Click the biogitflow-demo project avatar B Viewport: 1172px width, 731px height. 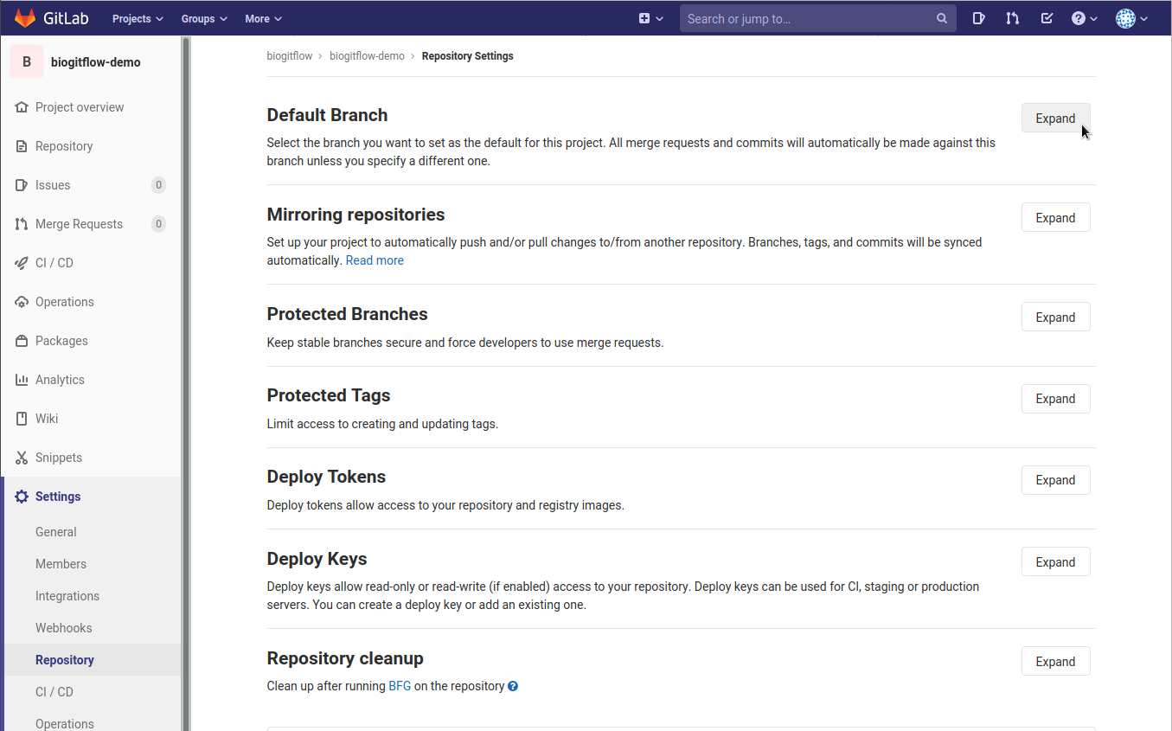point(27,62)
